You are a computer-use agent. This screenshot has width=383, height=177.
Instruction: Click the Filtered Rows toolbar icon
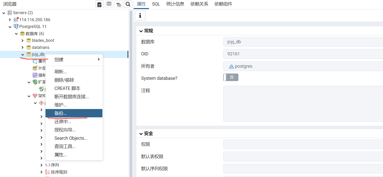click(x=119, y=4)
